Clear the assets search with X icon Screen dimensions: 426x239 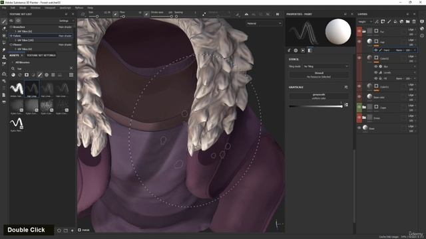[x=71, y=68]
